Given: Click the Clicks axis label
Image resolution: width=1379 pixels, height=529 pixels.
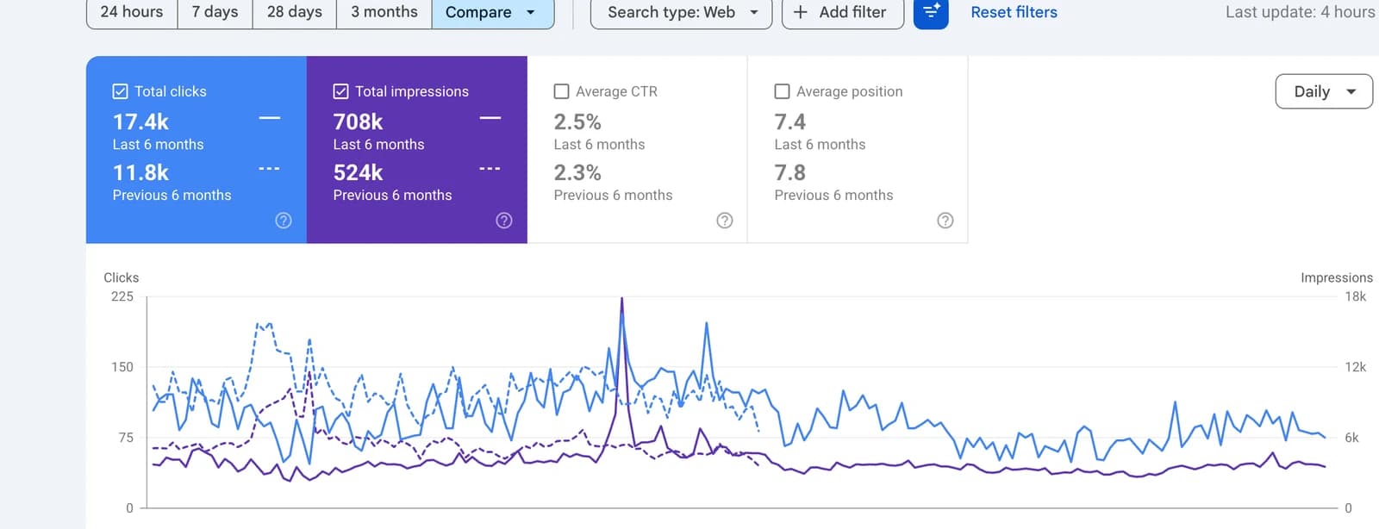Looking at the screenshot, I should click(x=122, y=277).
